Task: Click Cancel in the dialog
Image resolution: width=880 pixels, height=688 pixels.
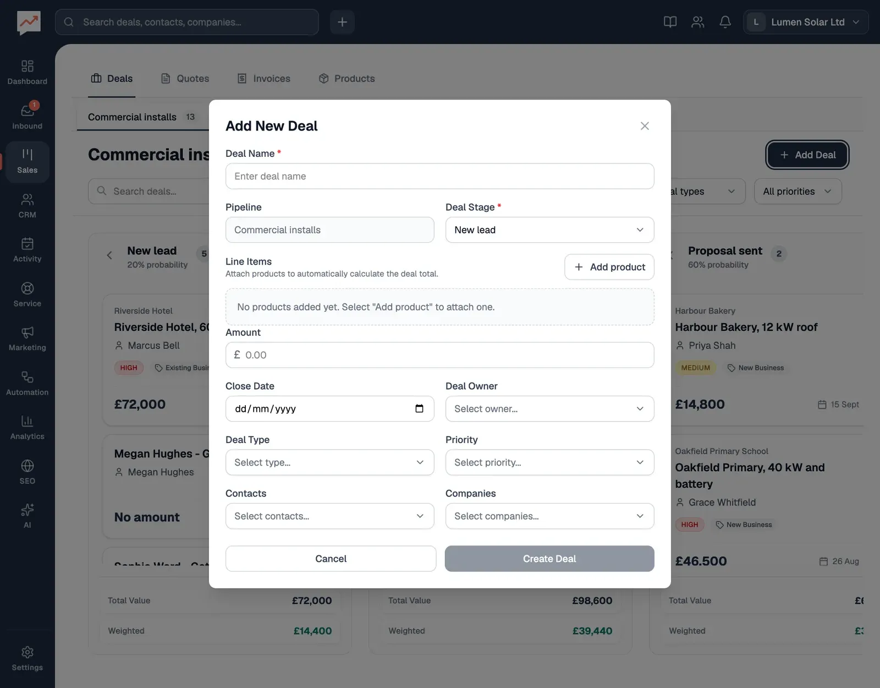Action: 331,559
